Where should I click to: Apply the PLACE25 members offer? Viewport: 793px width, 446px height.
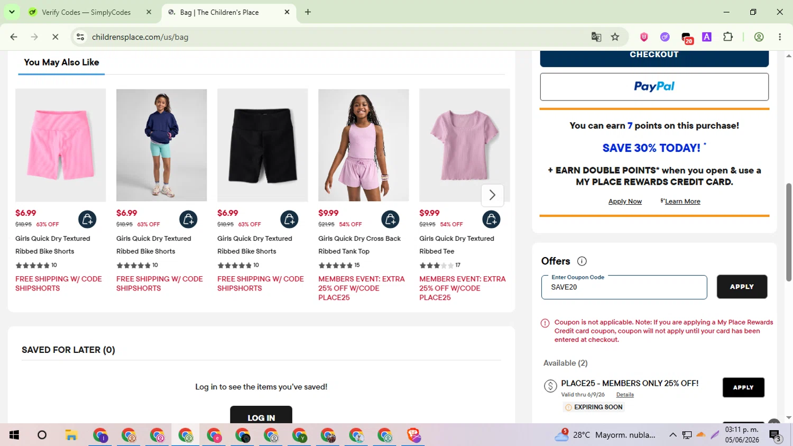pos(743,387)
